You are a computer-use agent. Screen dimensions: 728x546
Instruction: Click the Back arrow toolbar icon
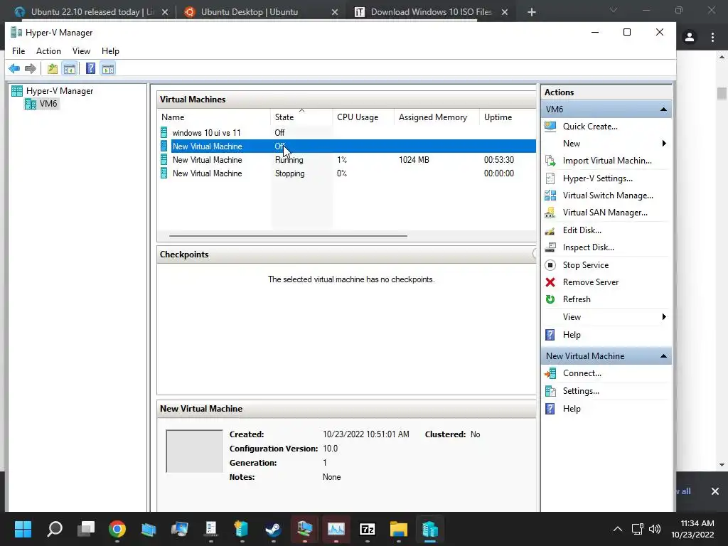[14, 69]
